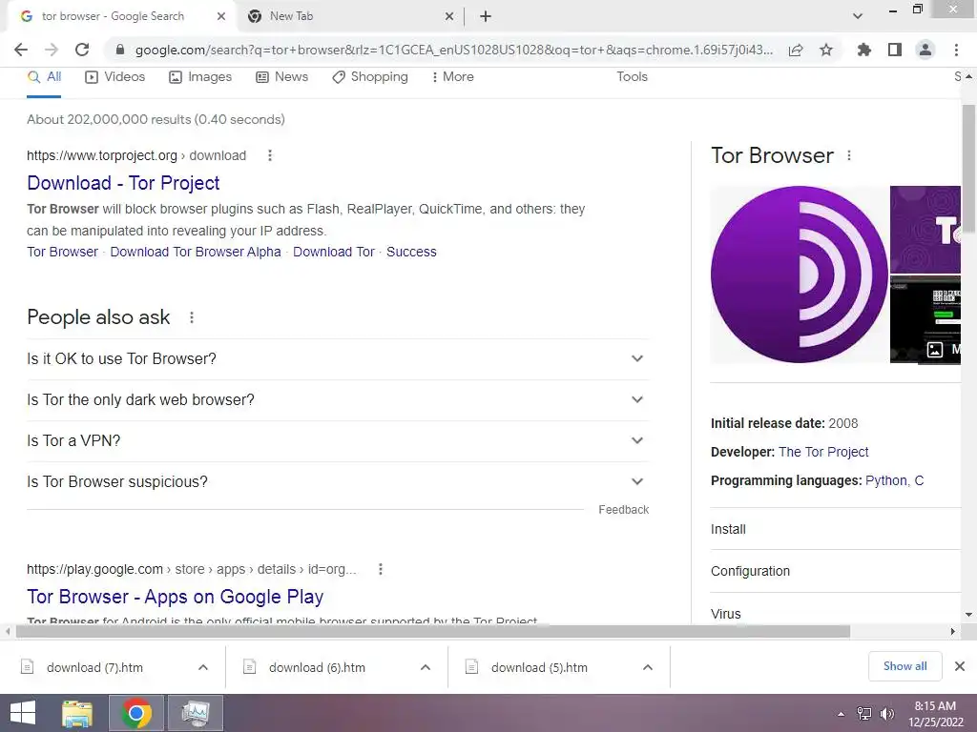Expand the Configuration section
977x732 pixels.
tap(836, 571)
